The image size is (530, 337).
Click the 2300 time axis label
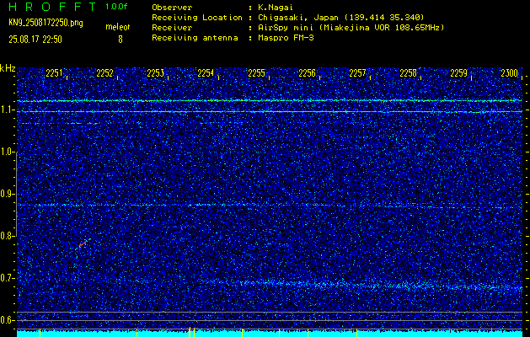click(510, 73)
